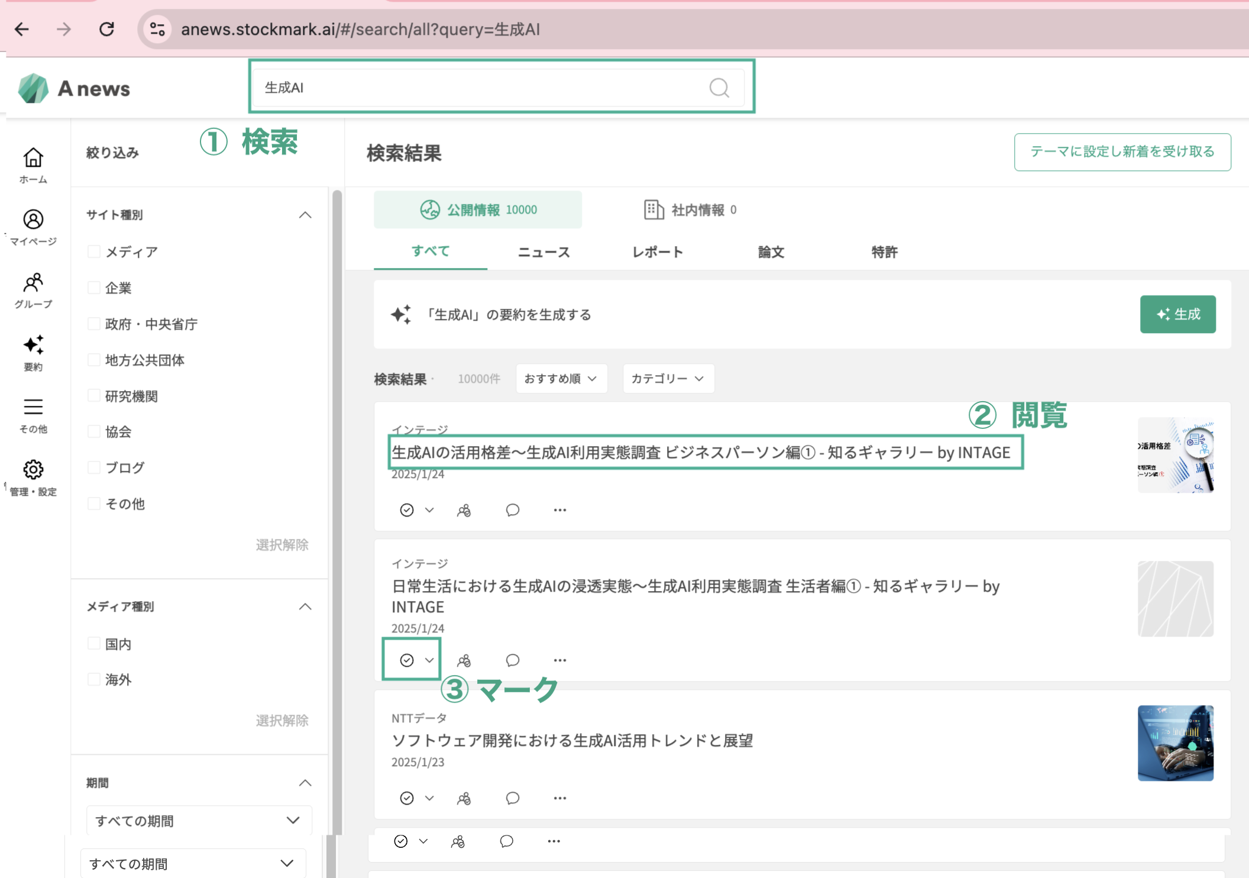Screen dimensions: 1249x878
Task: Click the 生成 summary button
Action: (1177, 314)
